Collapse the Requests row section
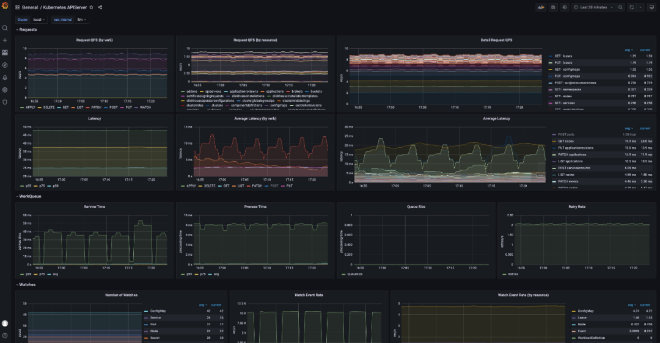The height and width of the screenshot is (343, 660). point(28,29)
